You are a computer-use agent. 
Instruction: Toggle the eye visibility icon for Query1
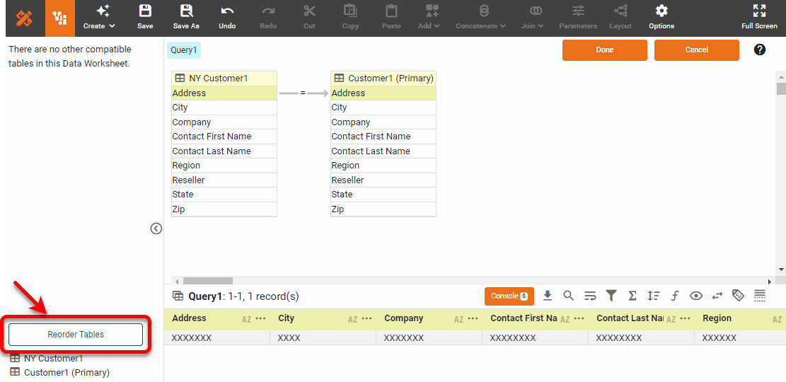click(x=696, y=296)
